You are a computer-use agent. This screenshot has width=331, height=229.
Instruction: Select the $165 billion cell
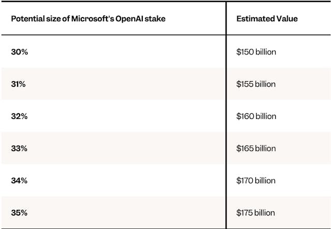pos(256,148)
